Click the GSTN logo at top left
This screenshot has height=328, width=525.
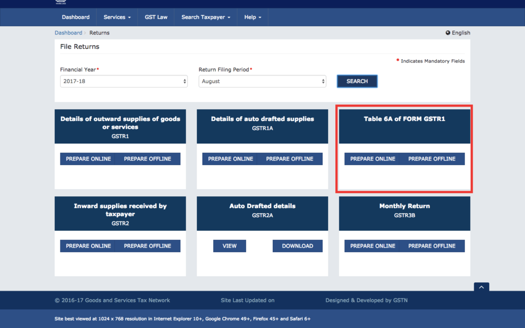click(x=60, y=3)
